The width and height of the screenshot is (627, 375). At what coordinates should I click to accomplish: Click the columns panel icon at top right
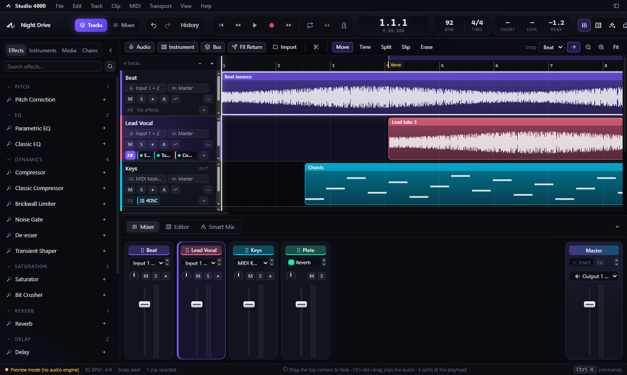point(598,25)
